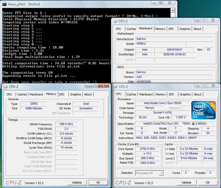Maximize the hexus_pifast console window
The width and height of the screenshot is (221, 188).
pos(161,3)
